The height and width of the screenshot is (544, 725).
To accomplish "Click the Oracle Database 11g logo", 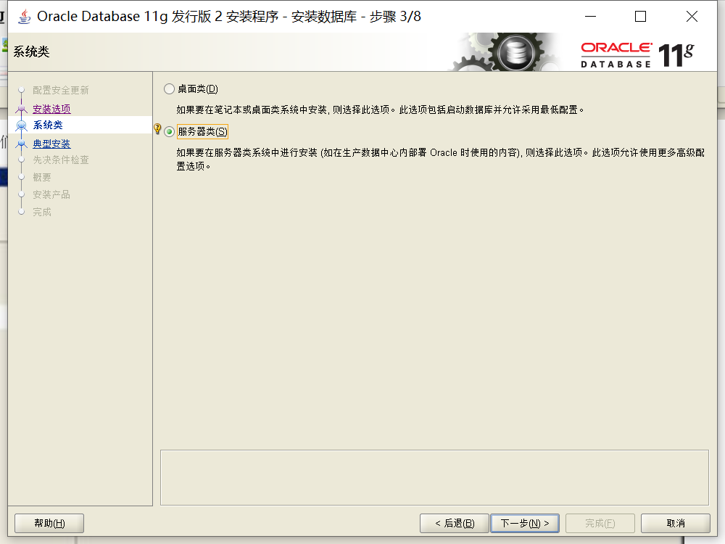I will coord(637,55).
